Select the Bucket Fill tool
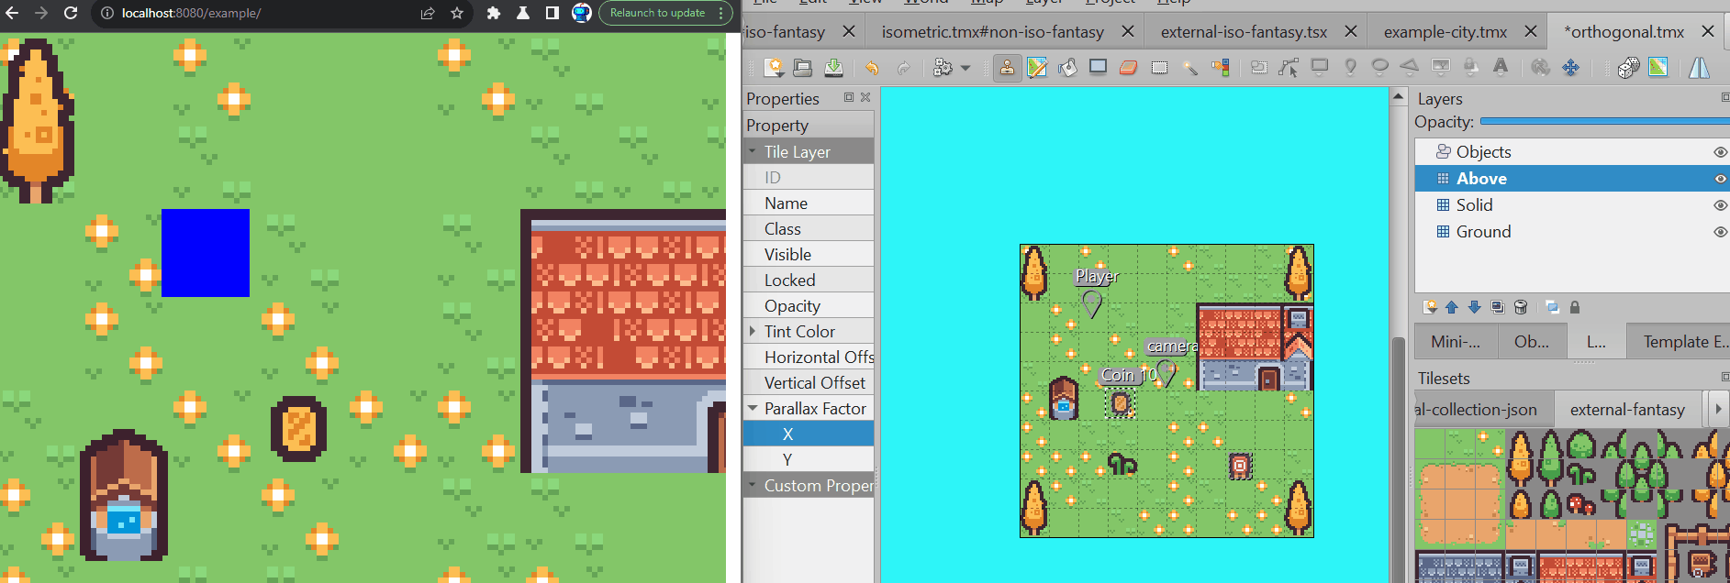This screenshot has width=1730, height=583. [x=1067, y=68]
